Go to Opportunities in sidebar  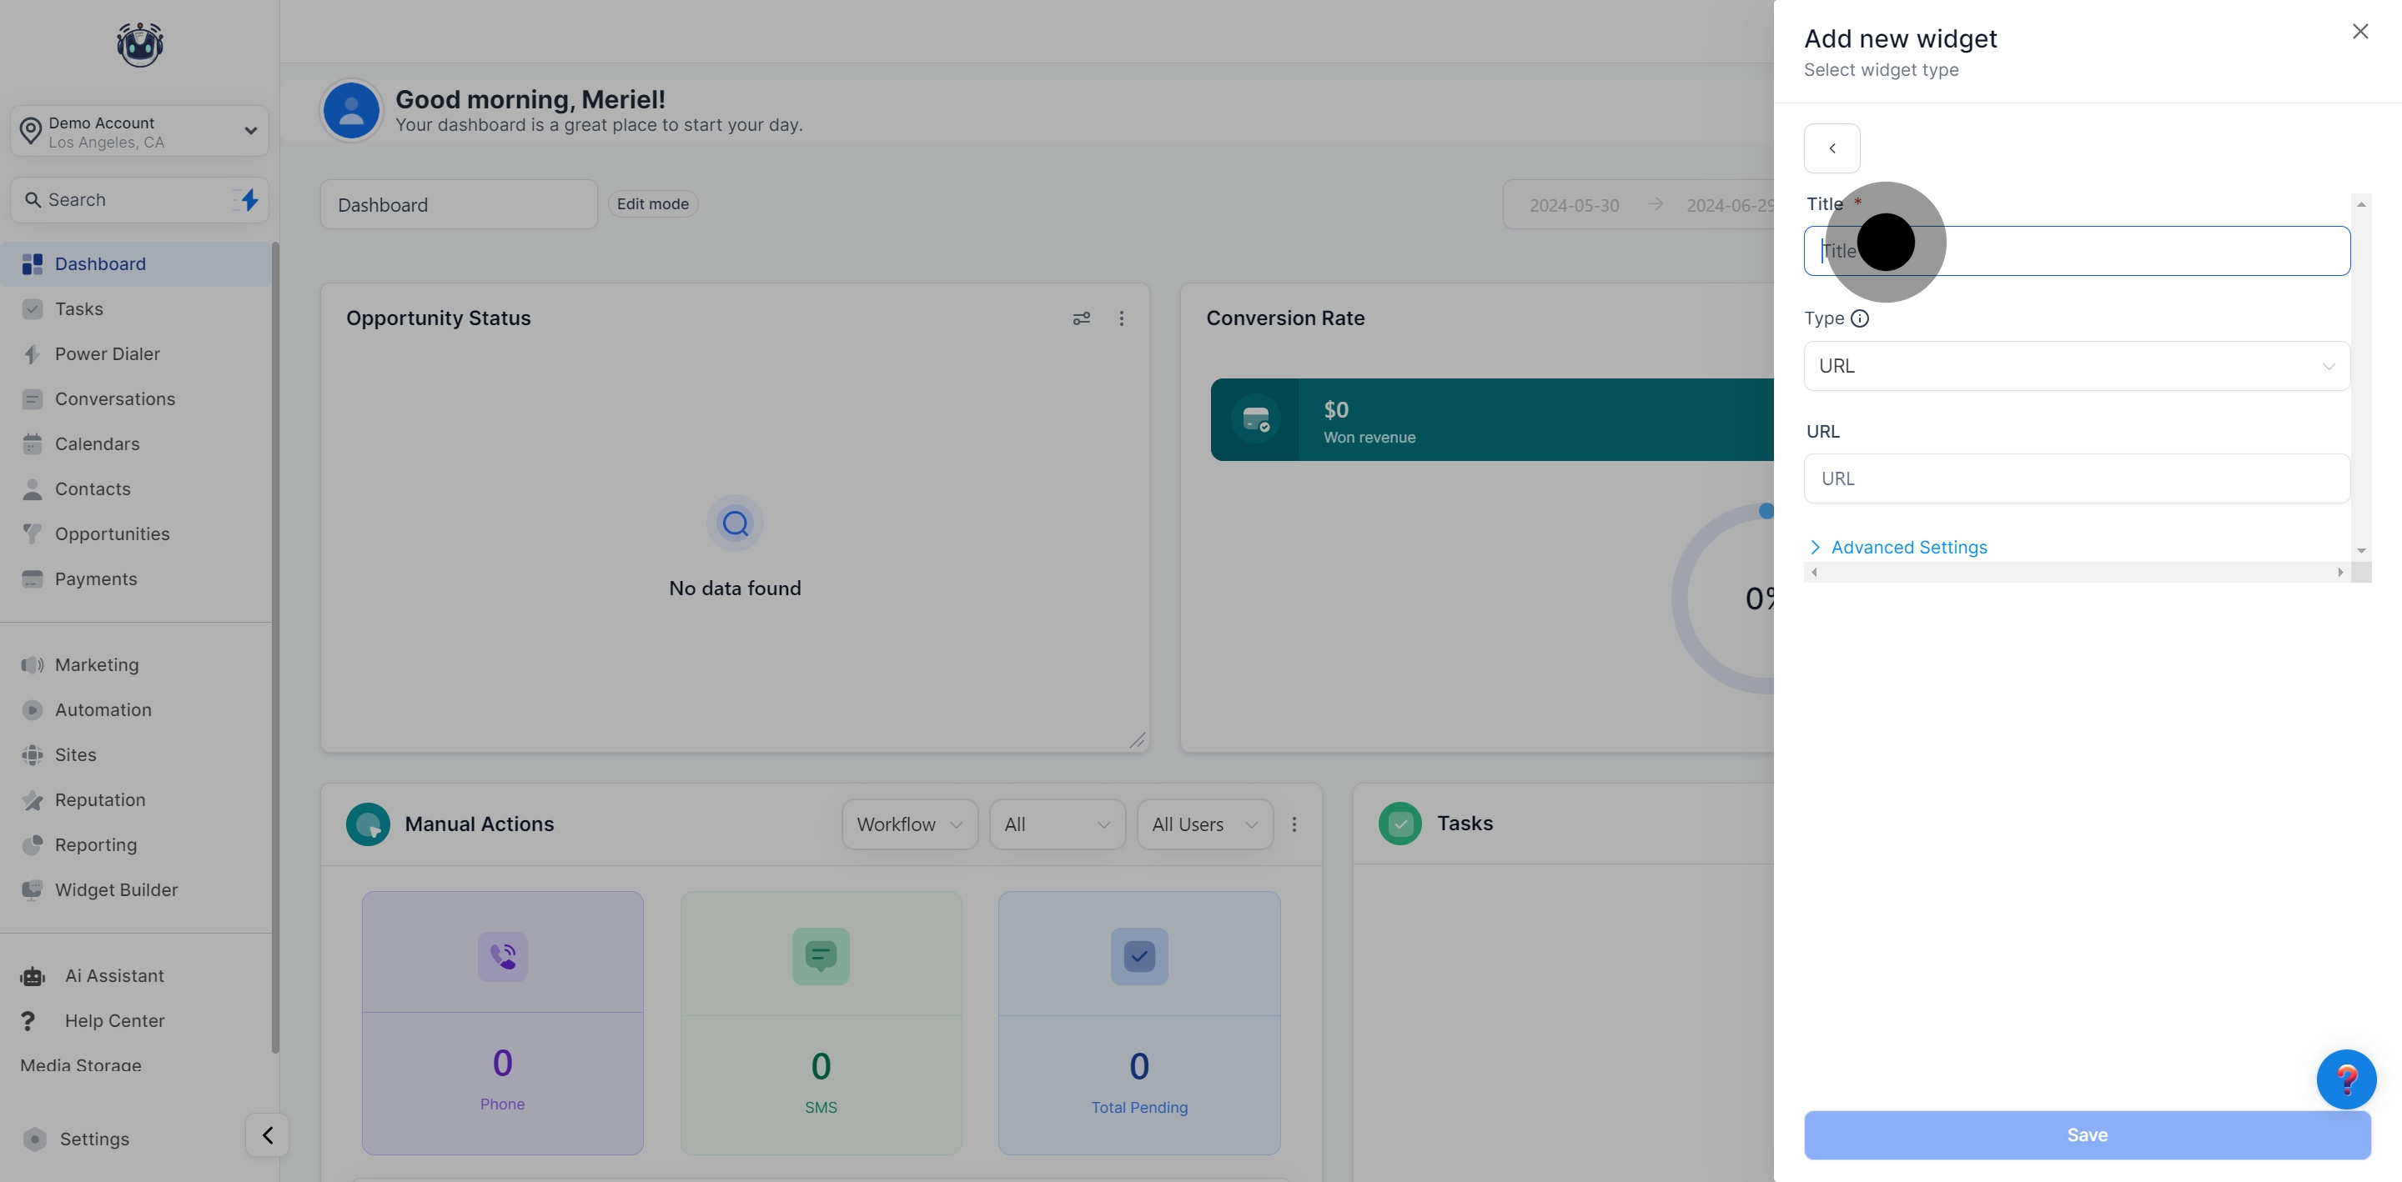(112, 534)
